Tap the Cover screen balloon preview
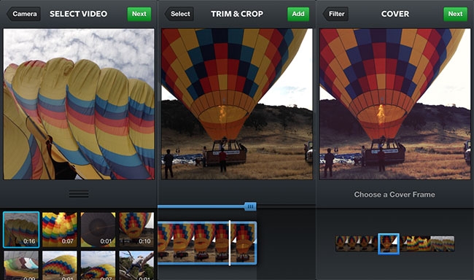The height and width of the screenshot is (280, 474). tap(395, 104)
